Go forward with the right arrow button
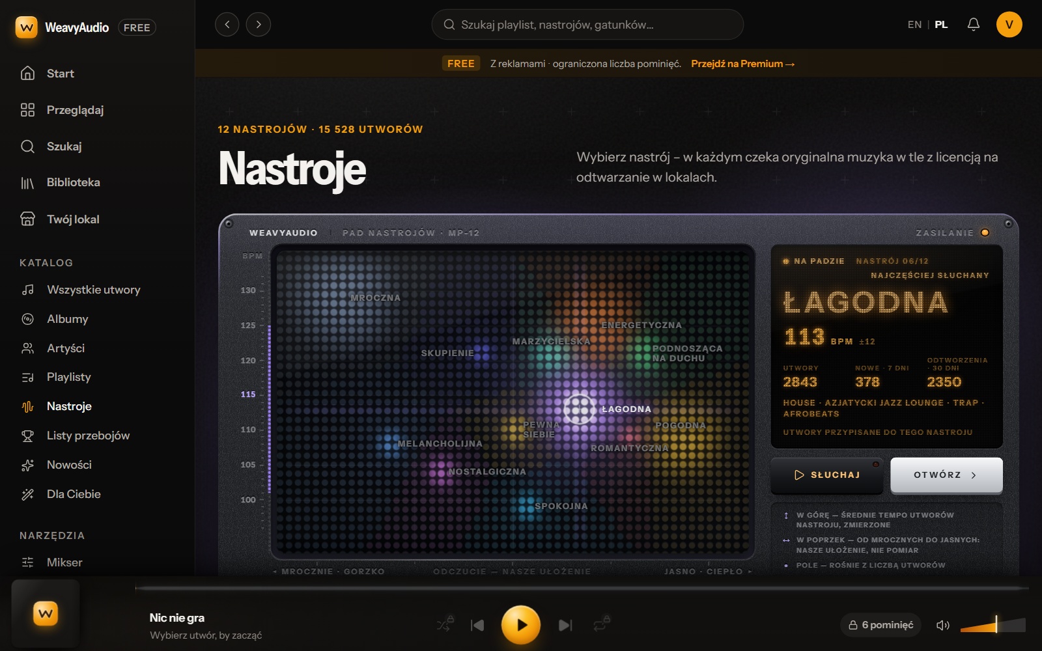 pyautogui.click(x=259, y=25)
